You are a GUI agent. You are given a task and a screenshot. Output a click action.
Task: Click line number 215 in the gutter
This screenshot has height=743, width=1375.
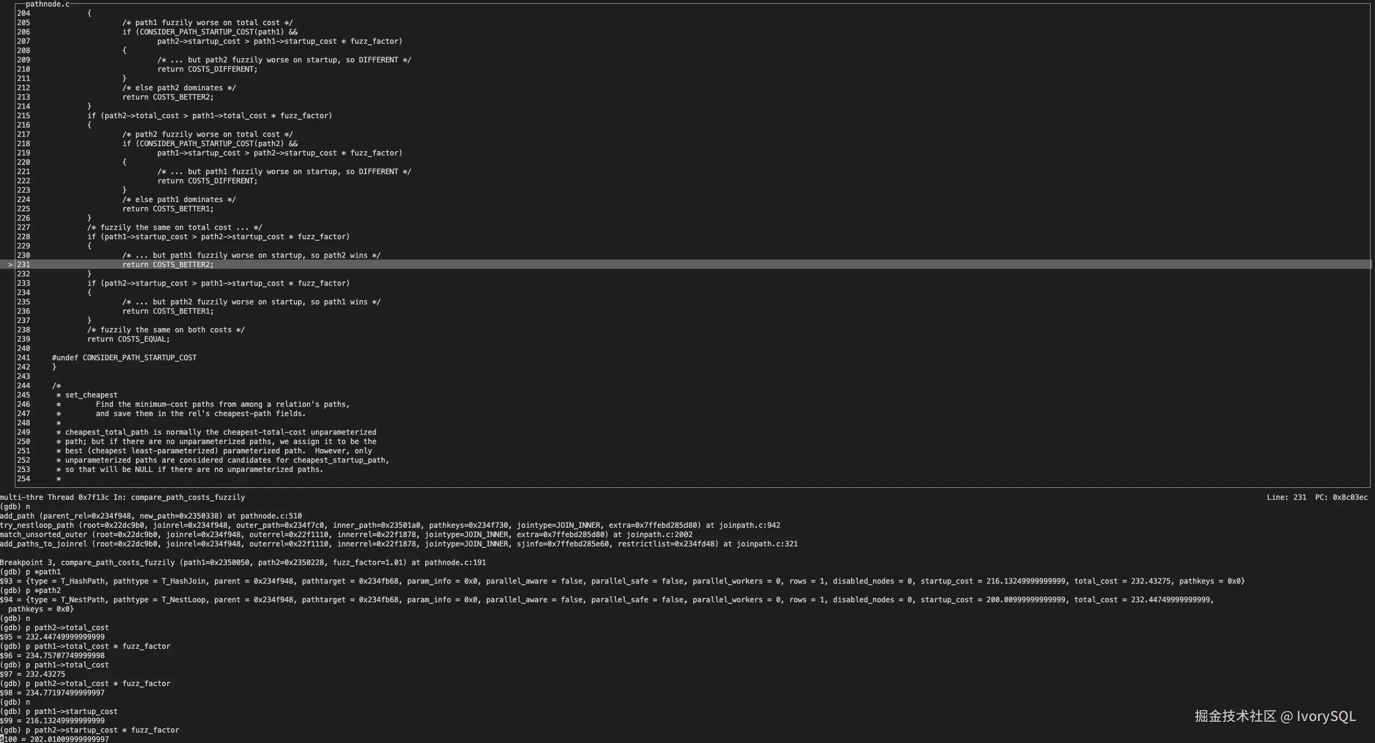(x=24, y=116)
